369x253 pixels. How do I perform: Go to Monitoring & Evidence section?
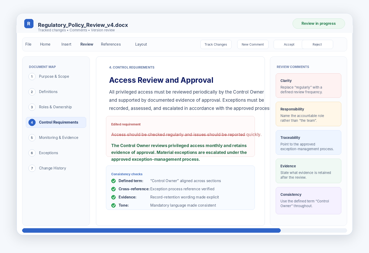pos(59,138)
